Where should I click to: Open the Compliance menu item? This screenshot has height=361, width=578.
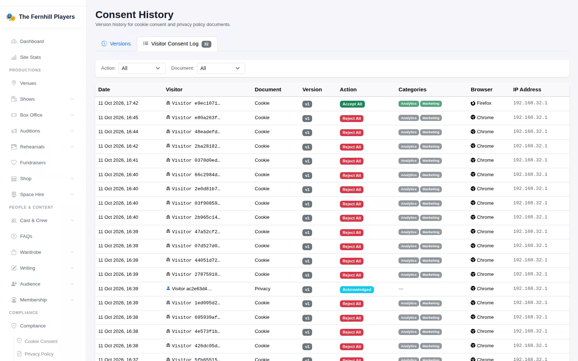point(43,326)
